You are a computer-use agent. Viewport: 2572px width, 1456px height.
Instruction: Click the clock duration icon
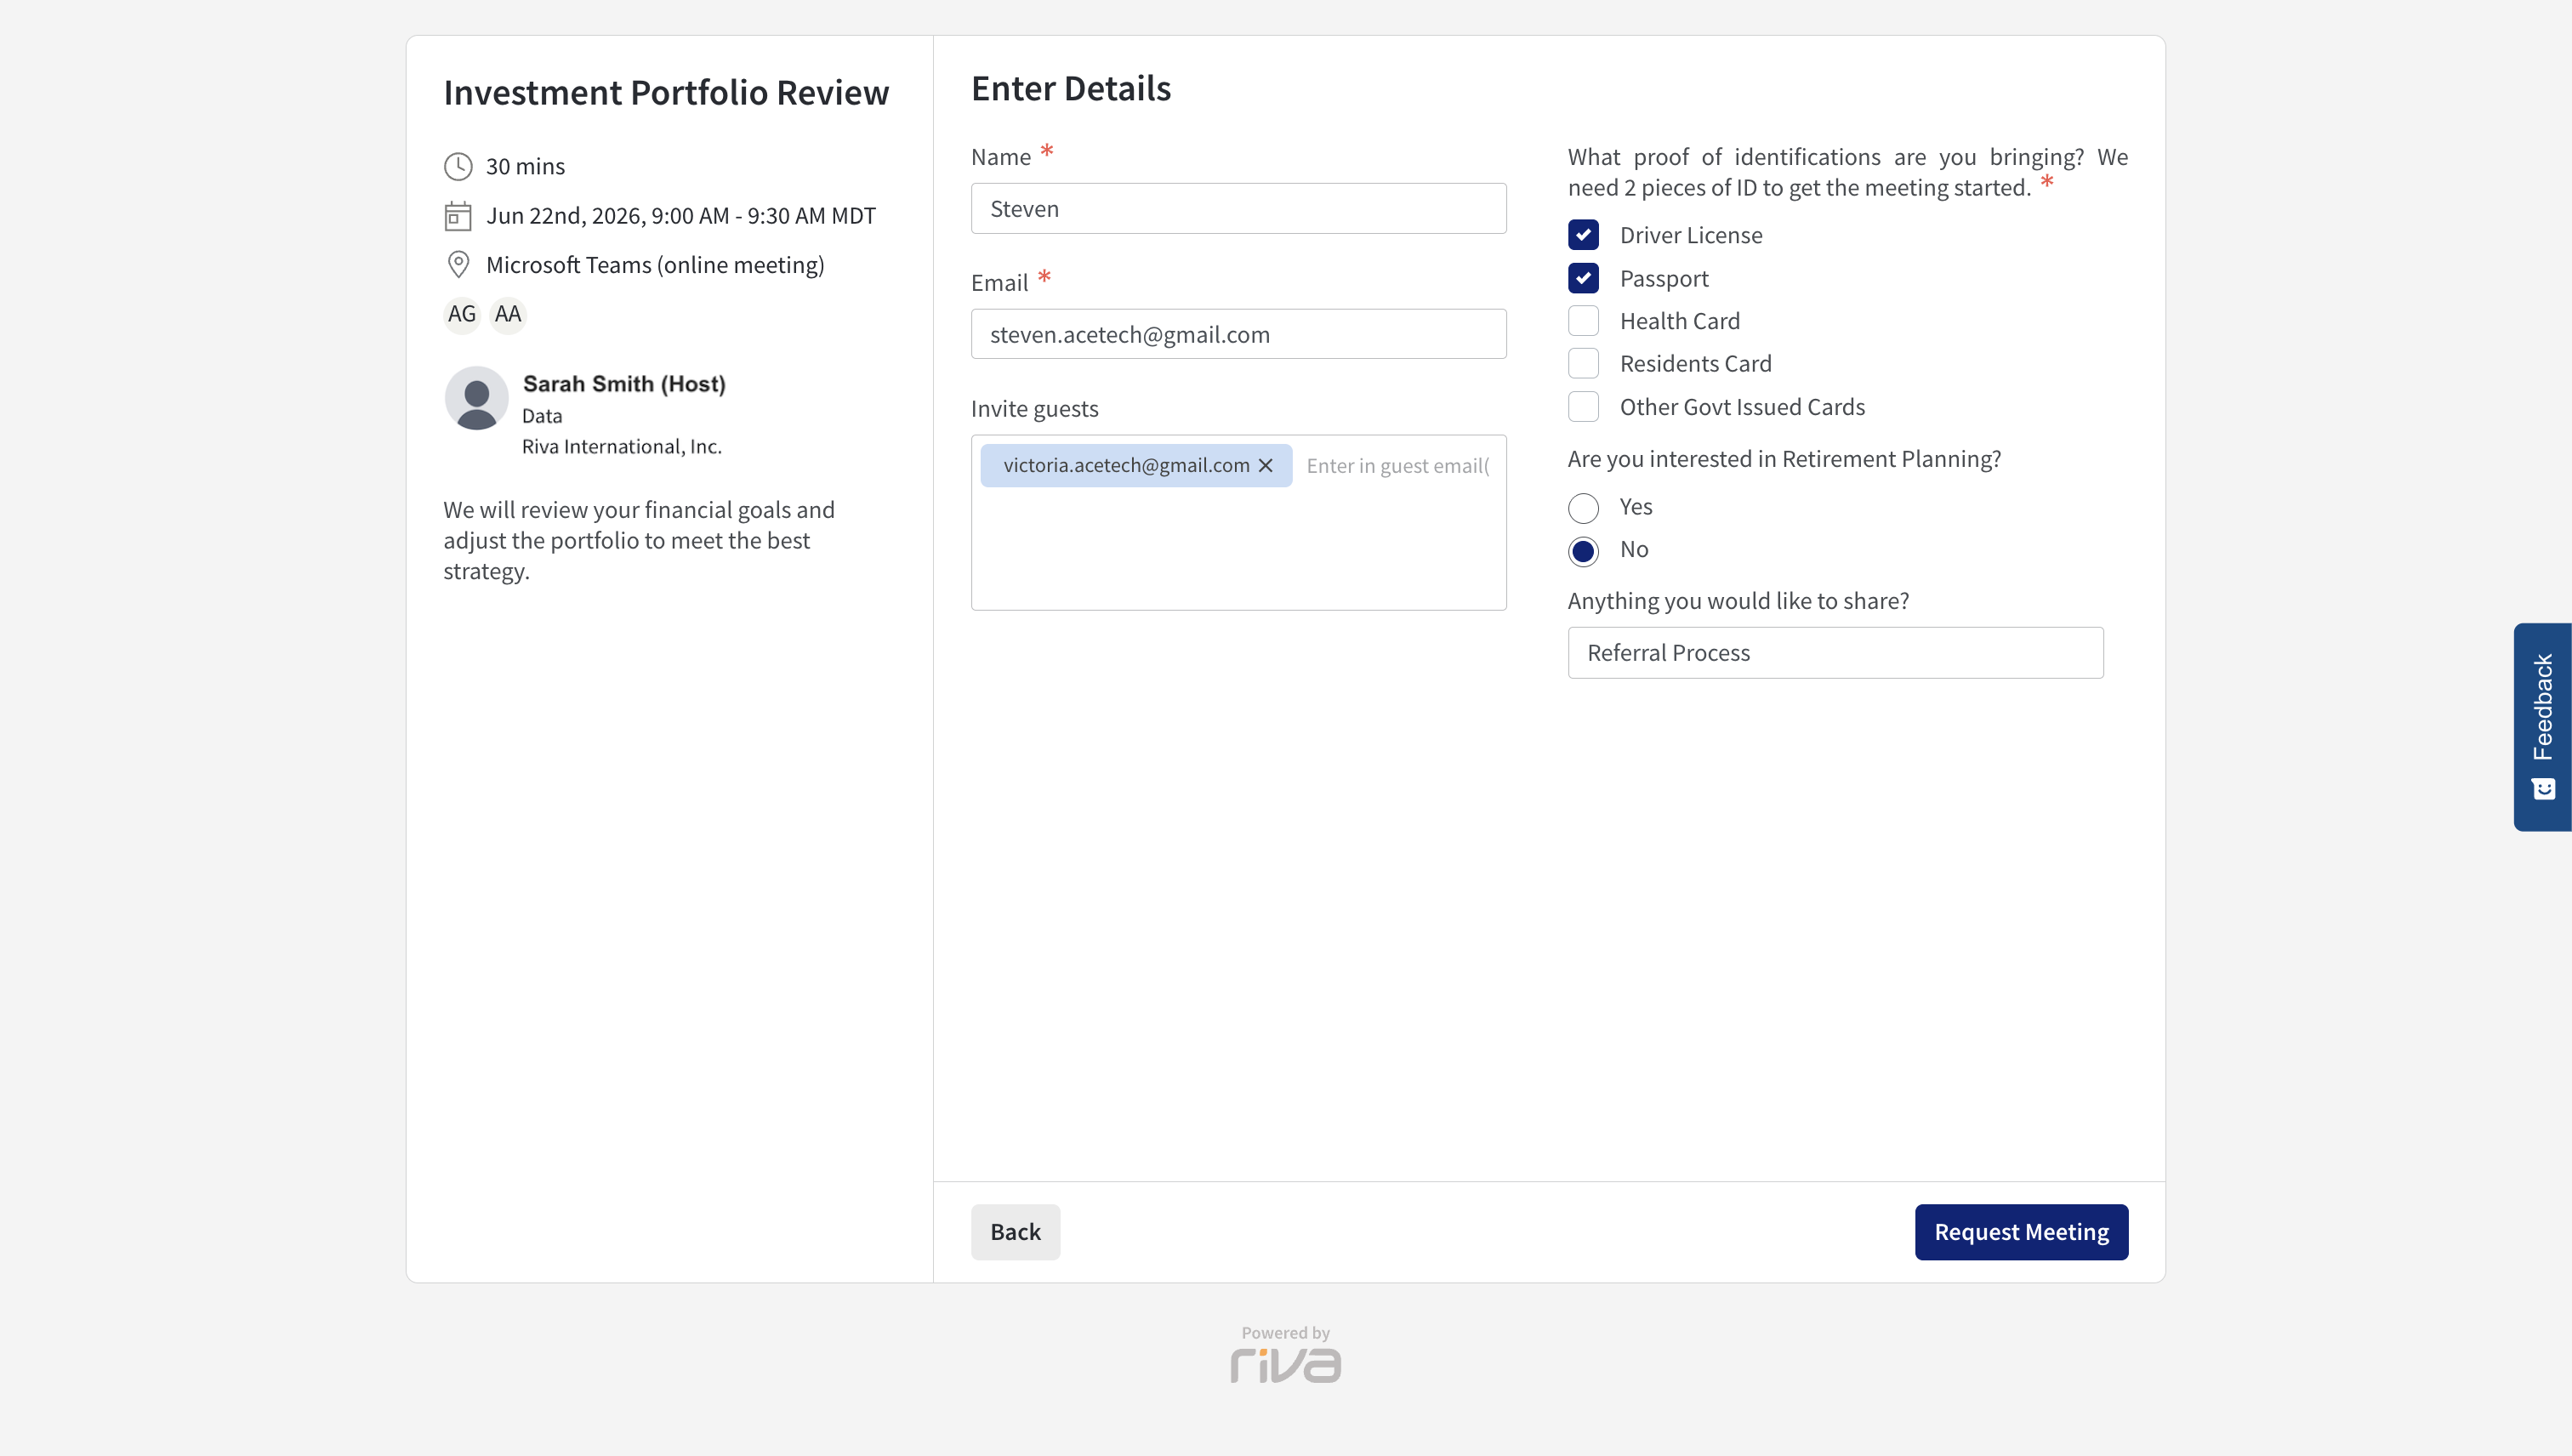458,166
